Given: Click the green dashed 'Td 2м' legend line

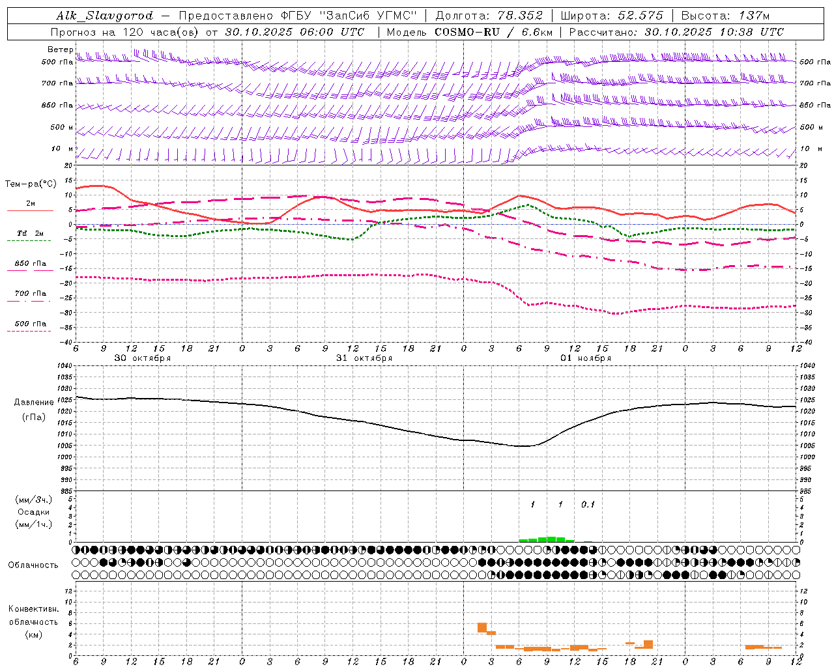Looking at the screenshot, I should click(x=30, y=241).
